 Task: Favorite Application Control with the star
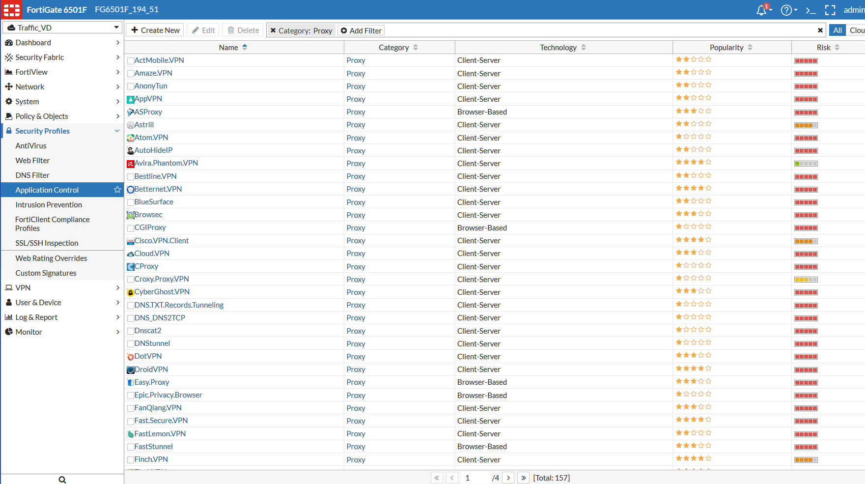point(117,190)
